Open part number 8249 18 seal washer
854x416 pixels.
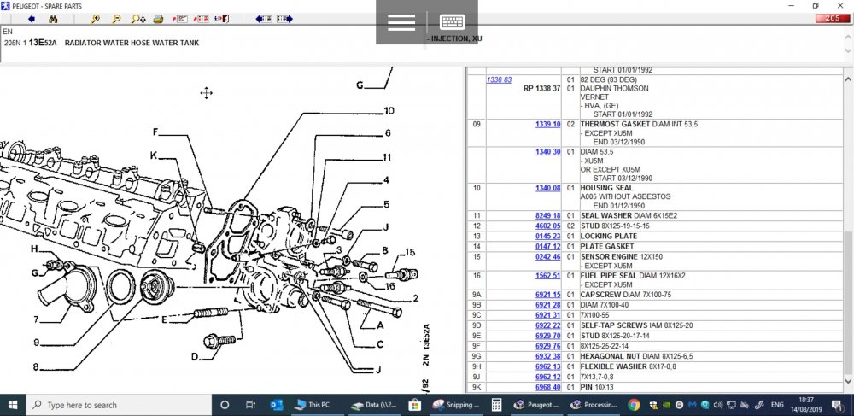pyautogui.click(x=548, y=215)
